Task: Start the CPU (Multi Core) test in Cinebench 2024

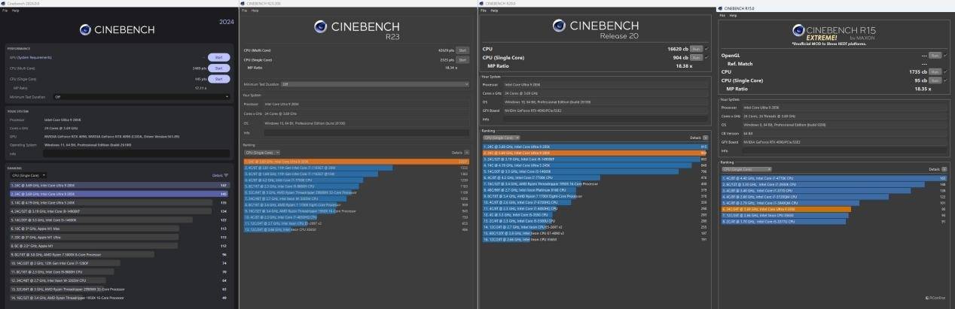Action: point(218,68)
